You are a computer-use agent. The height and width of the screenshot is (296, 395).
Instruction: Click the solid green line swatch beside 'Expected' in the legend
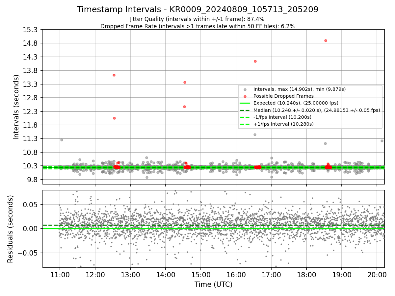(x=245, y=103)
